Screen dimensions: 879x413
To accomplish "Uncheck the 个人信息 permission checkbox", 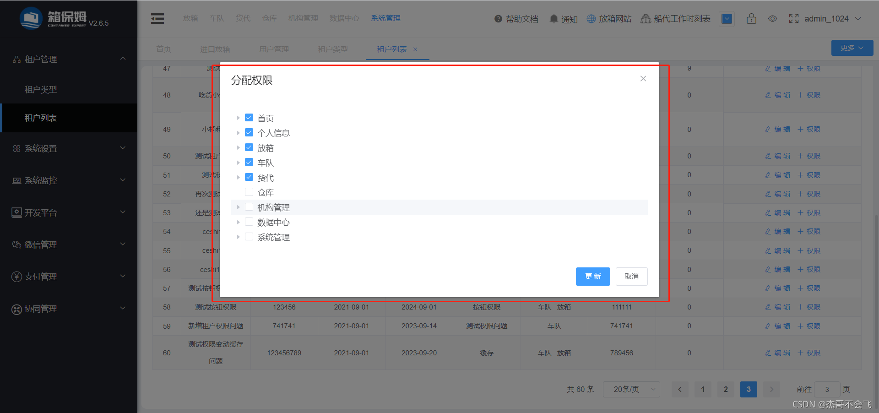I will pyautogui.click(x=249, y=132).
